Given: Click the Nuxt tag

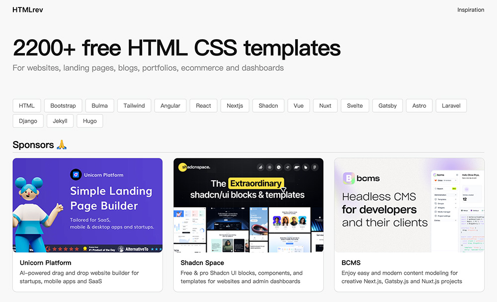Looking at the screenshot, I should [325, 105].
